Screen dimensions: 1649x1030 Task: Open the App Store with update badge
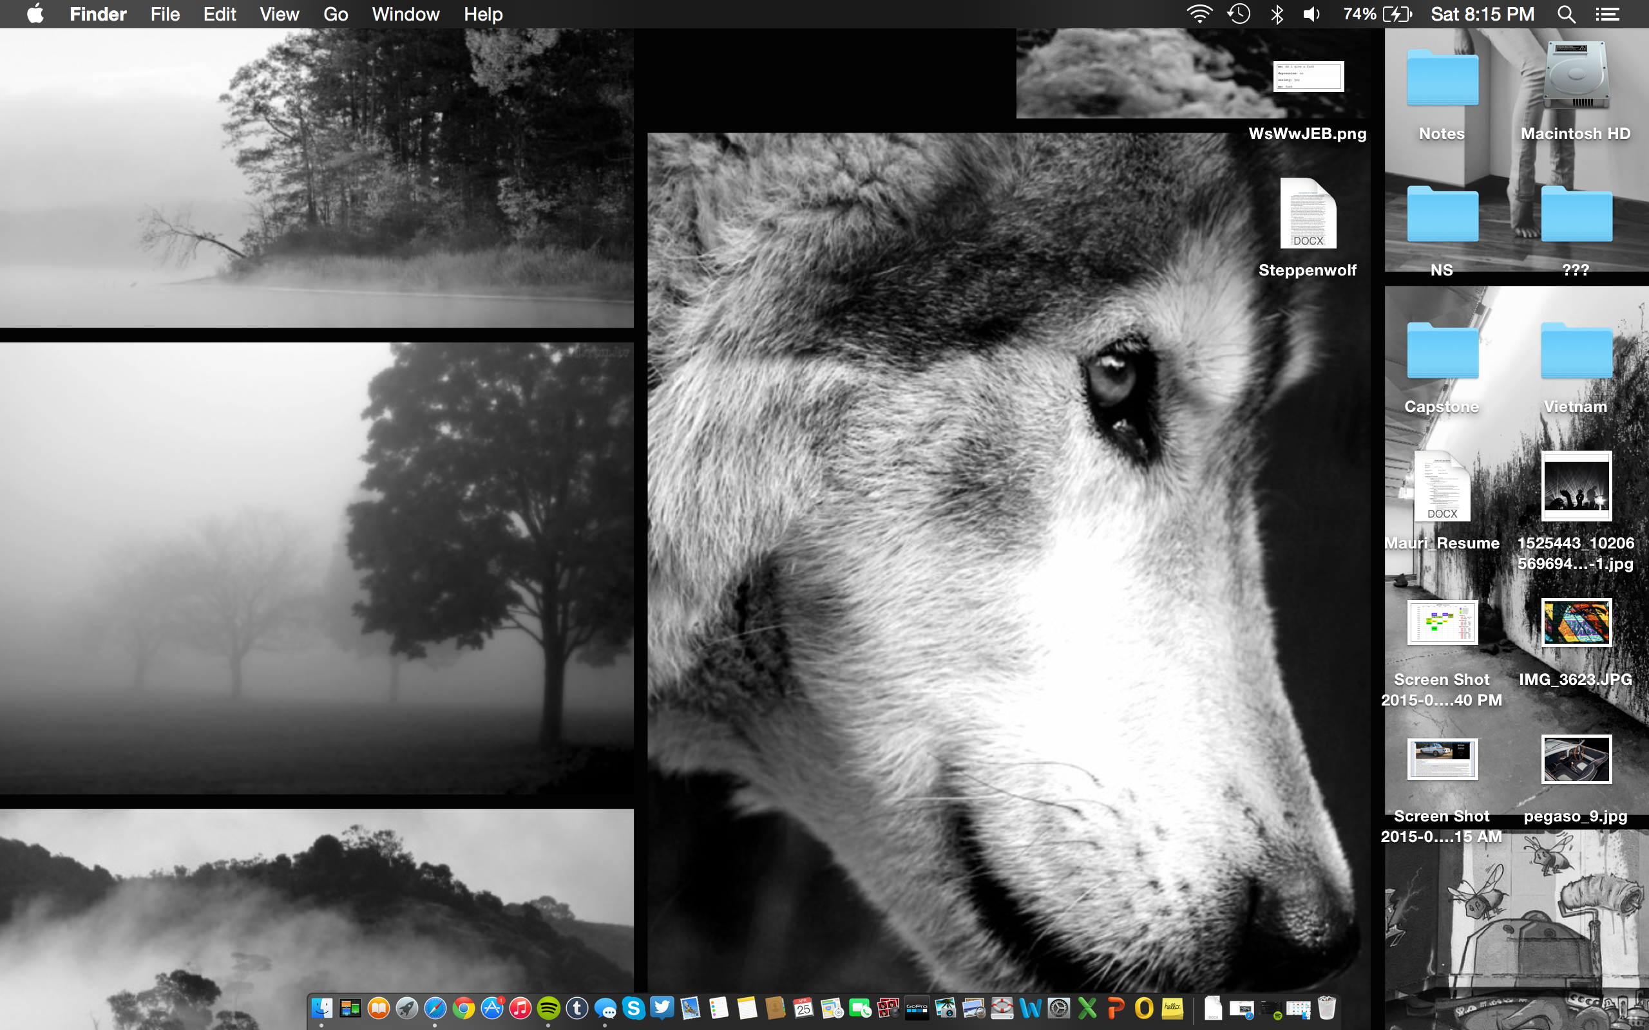(x=492, y=1007)
